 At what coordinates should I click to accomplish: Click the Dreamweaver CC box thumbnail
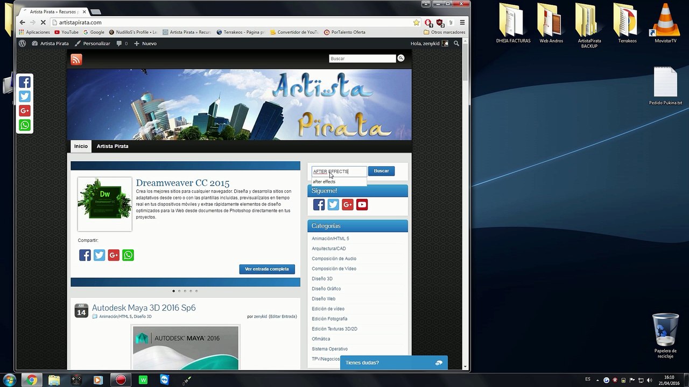click(x=104, y=204)
